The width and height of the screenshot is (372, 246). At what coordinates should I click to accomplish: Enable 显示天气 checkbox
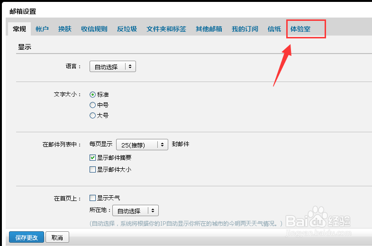click(x=92, y=198)
